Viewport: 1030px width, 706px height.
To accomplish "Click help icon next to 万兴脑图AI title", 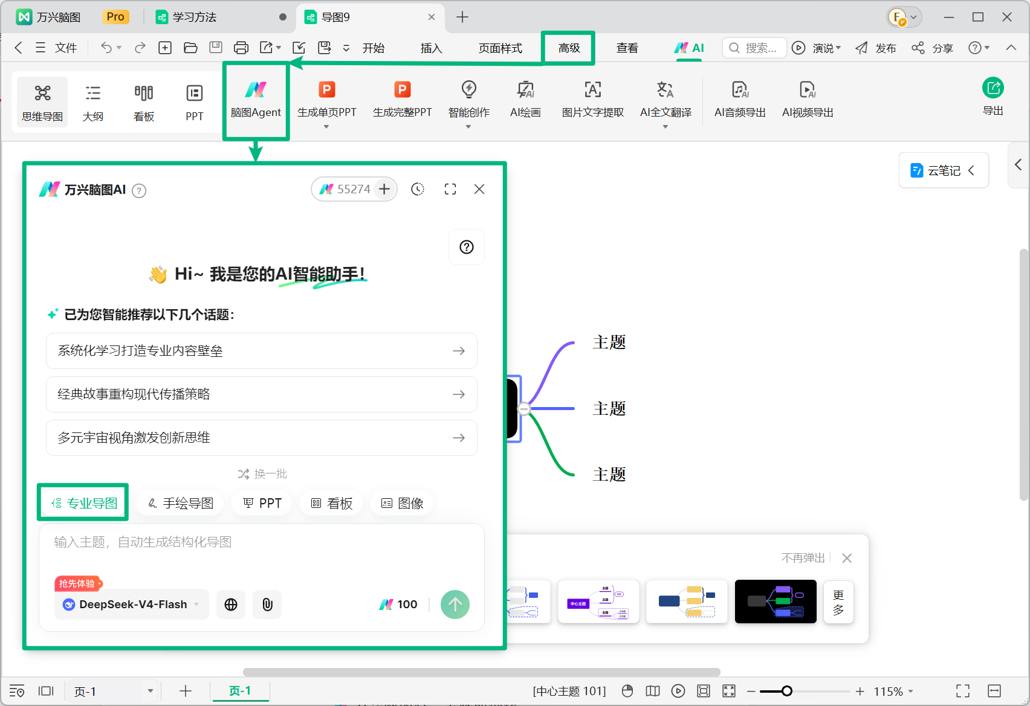I will click(x=139, y=191).
